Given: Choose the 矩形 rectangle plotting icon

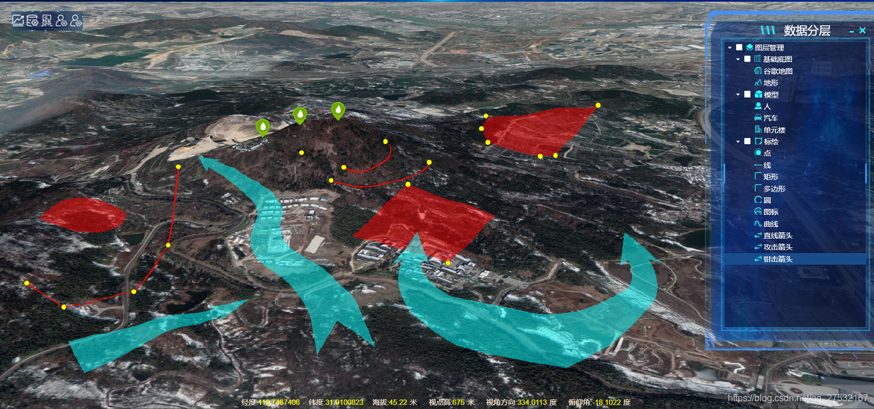Looking at the screenshot, I should tap(758, 177).
